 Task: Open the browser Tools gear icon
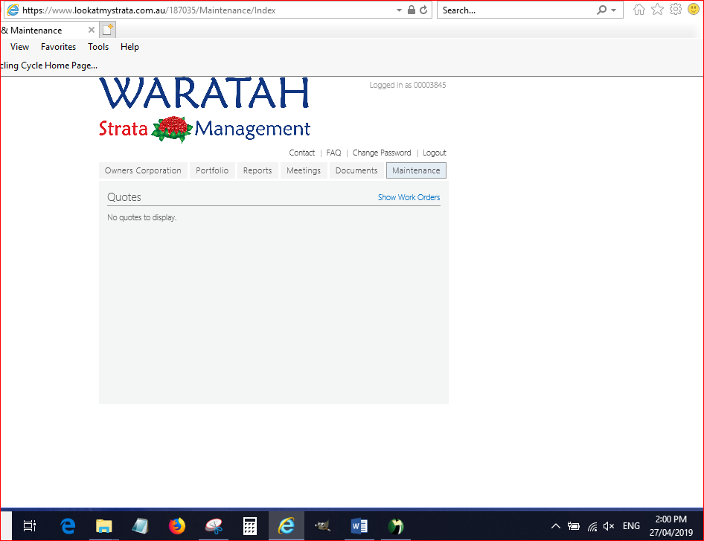tap(675, 10)
